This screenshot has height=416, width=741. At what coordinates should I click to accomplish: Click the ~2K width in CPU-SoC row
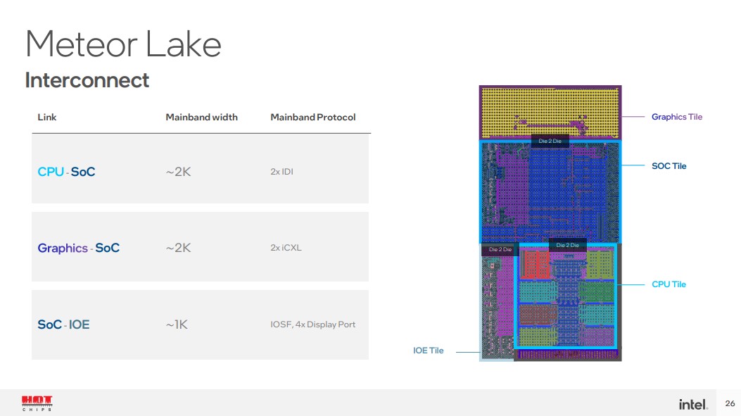point(178,172)
